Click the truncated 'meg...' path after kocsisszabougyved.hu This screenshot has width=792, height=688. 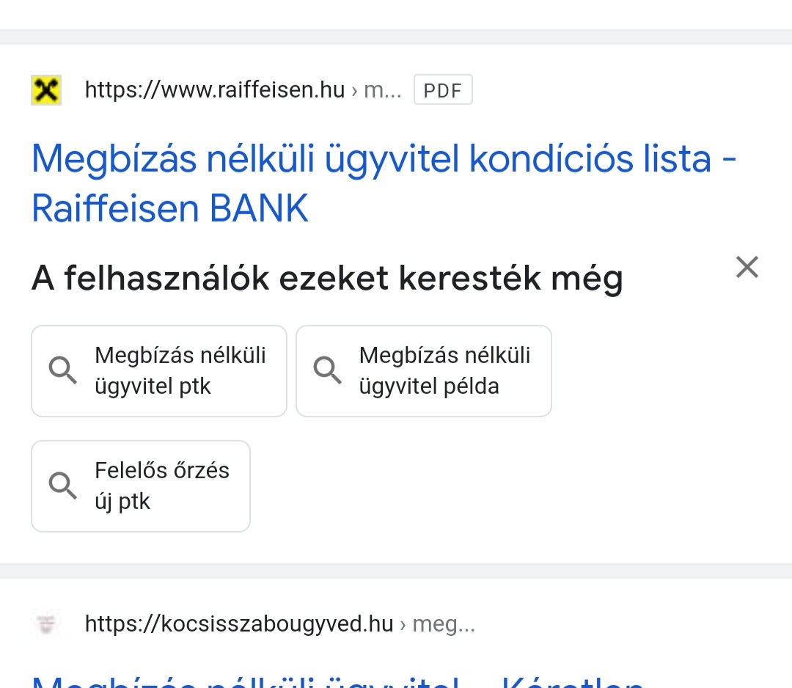click(444, 625)
